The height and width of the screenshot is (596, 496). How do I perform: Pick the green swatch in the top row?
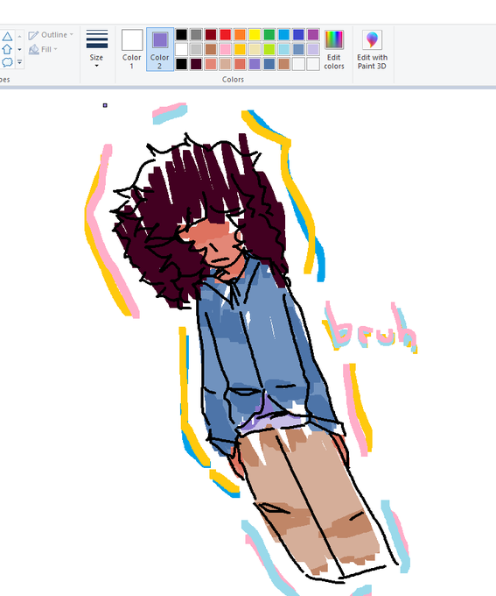269,34
